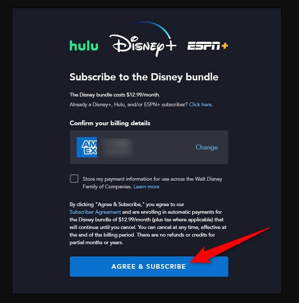The image size is (299, 303).
Task: Click Change to update the billing card
Action: tap(207, 147)
